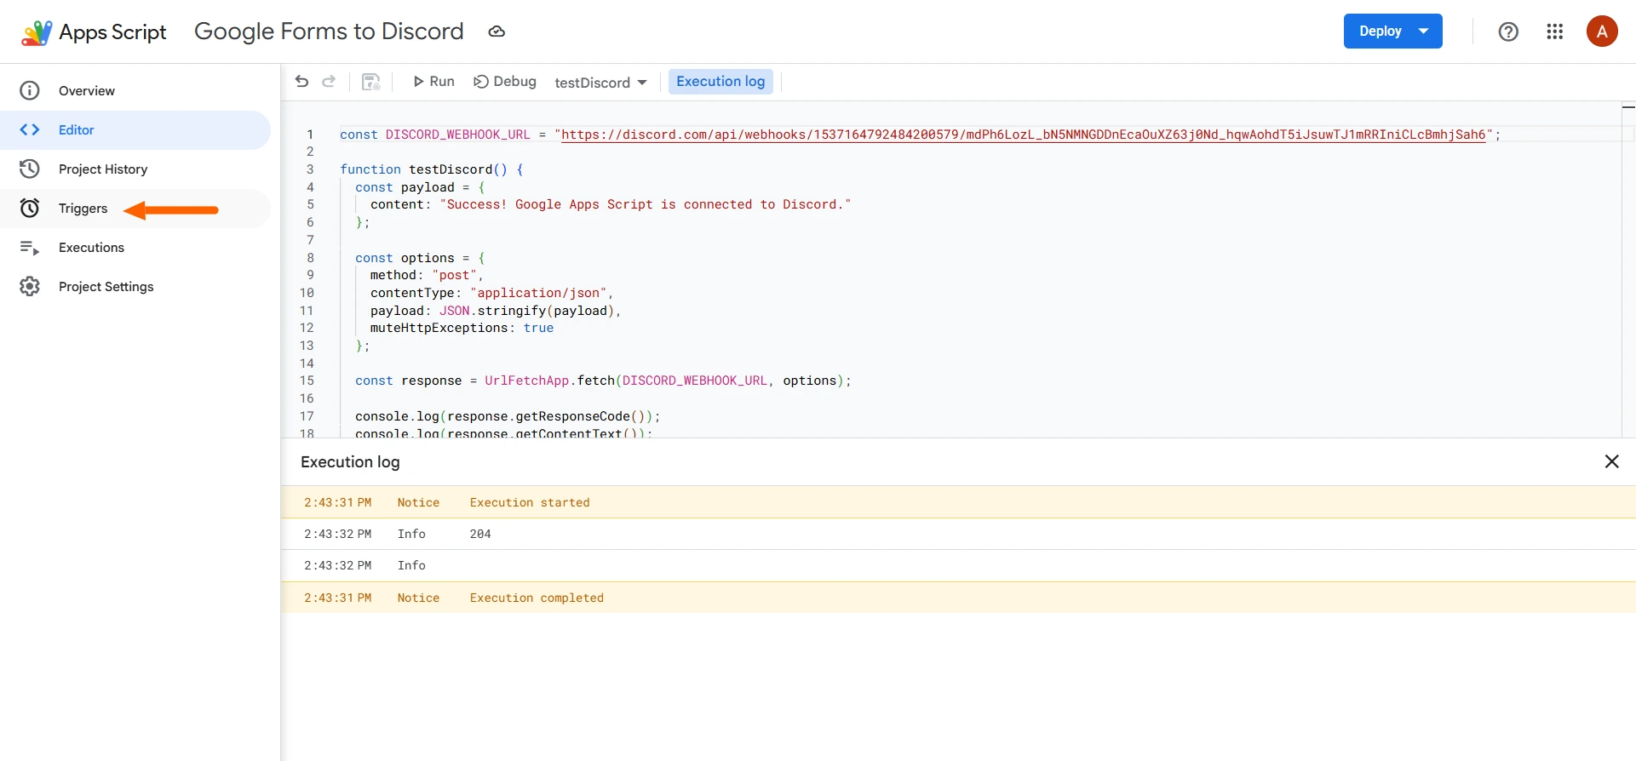Place cursor on function testDiscord line
1636x761 pixels.
pyautogui.click(x=432, y=169)
